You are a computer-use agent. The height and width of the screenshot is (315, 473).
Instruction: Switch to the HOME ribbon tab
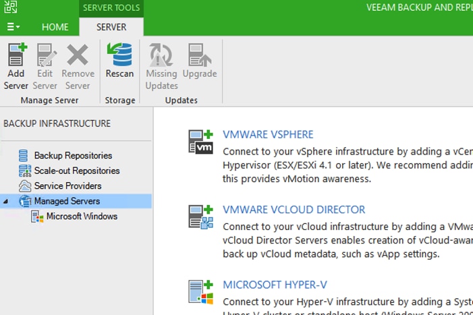55,27
